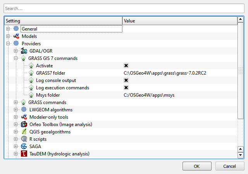Click the TauDEM provider icon

[x=24, y=154]
